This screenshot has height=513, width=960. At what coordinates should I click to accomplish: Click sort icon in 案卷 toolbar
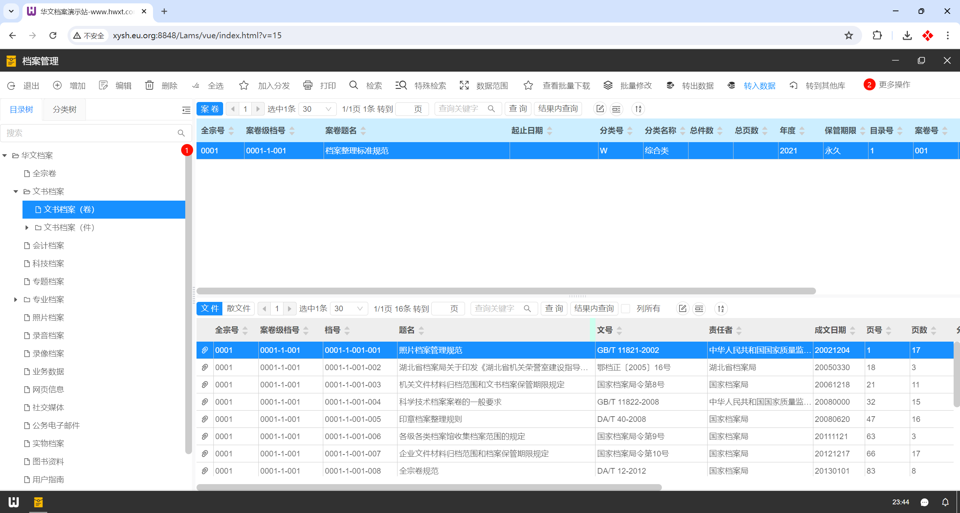638,109
